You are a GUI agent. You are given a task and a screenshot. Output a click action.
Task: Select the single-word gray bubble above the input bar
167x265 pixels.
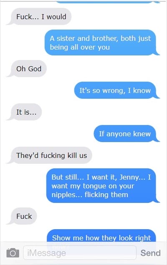point(24,216)
